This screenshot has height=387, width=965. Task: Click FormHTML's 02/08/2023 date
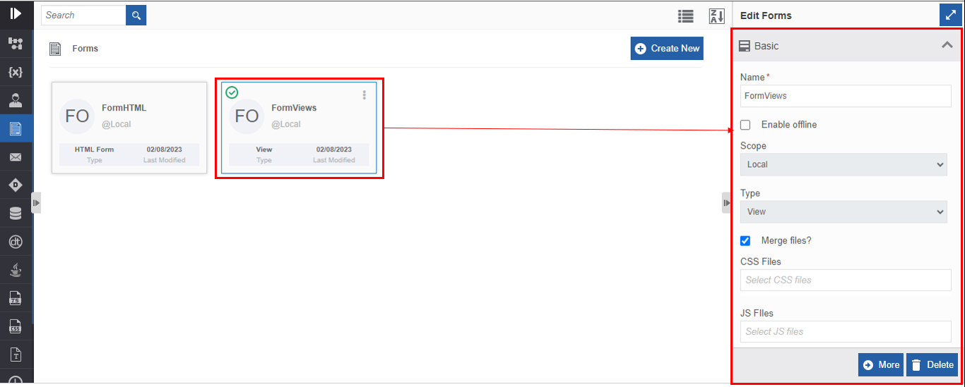click(x=165, y=149)
